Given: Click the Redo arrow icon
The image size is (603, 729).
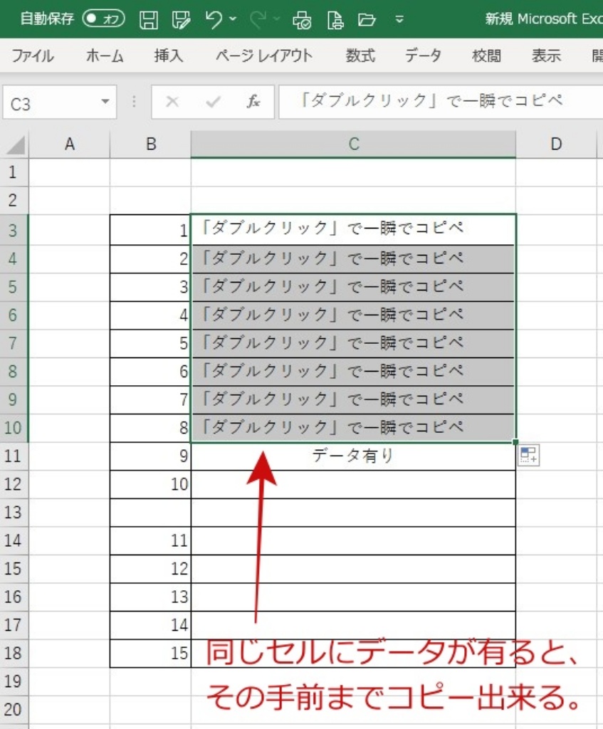Looking at the screenshot, I should (x=258, y=19).
